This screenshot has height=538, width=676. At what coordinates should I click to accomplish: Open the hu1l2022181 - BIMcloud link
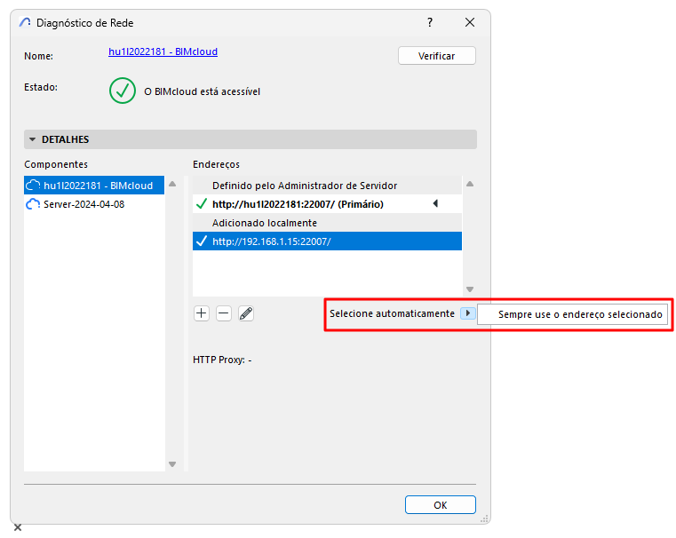click(163, 51)
